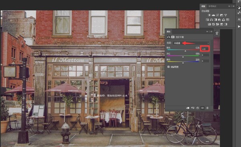Switch to the Adjustments tab

pos(203,6)
